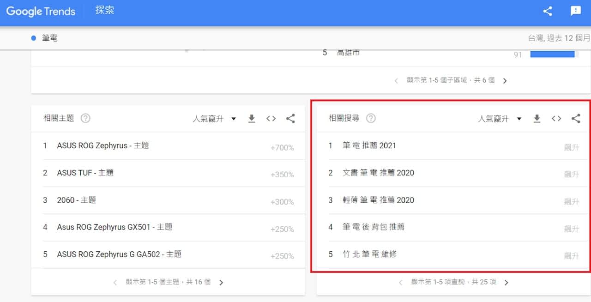Embed the 相關主題 card
This screenshot has height=302, width=591.
[271, 119]
